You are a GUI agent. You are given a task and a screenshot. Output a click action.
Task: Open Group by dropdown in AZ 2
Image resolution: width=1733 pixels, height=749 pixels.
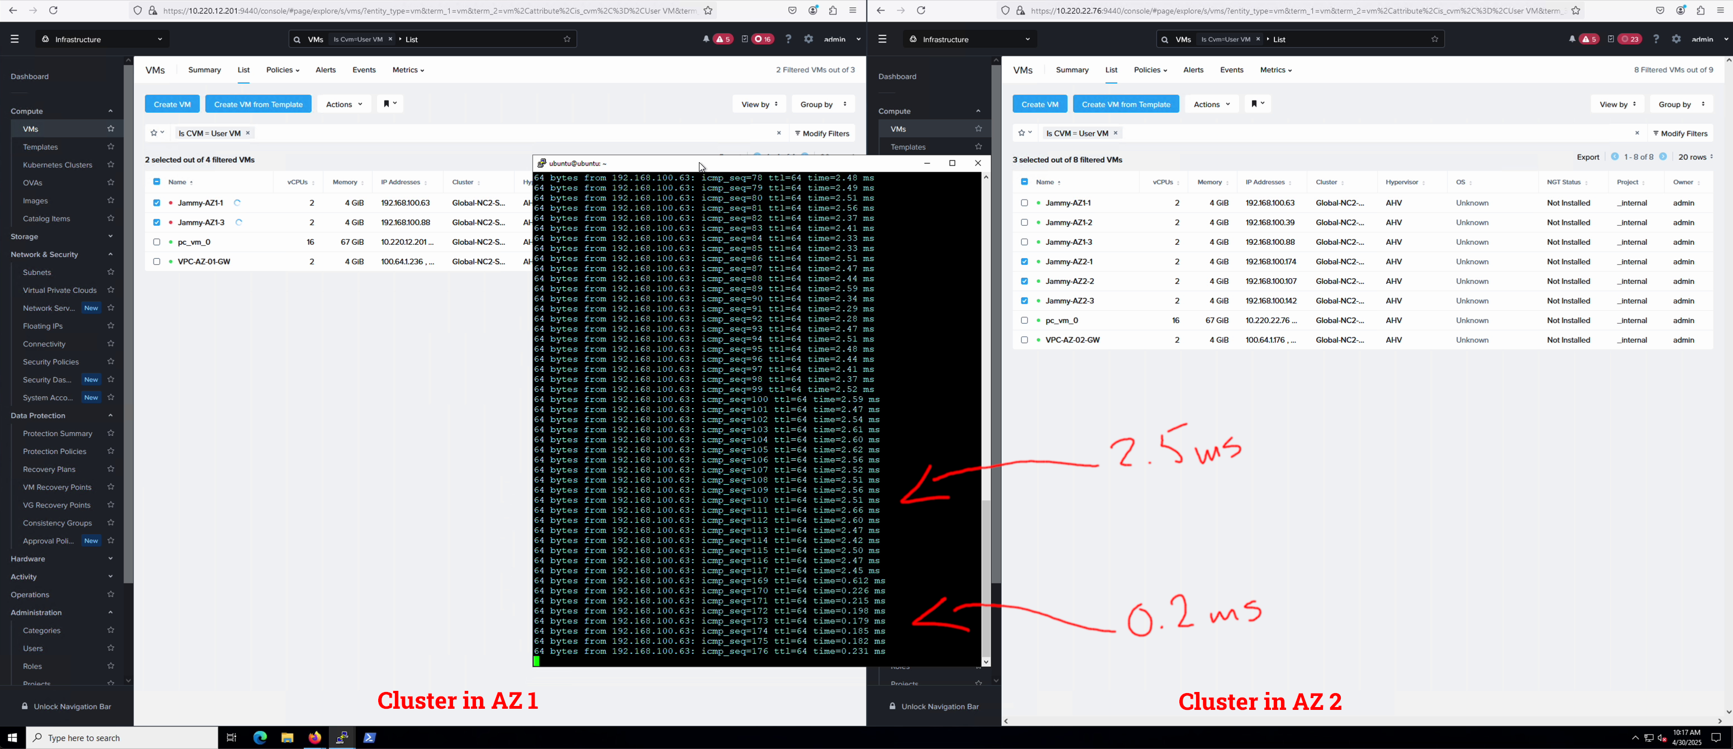click(1681, 105)
